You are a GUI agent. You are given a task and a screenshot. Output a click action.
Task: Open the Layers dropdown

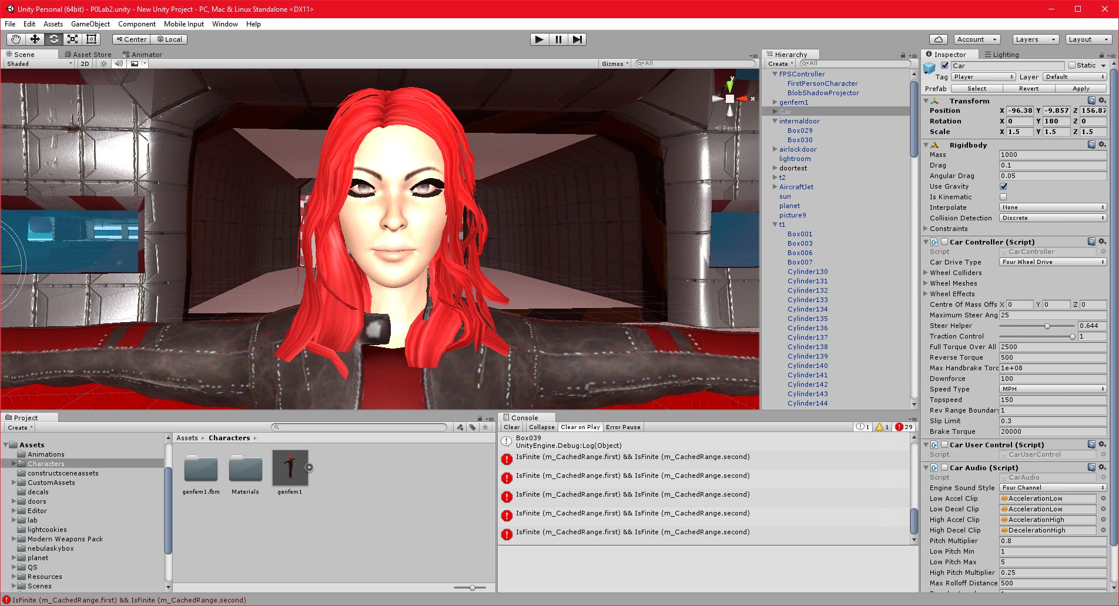coord(1036,39)
